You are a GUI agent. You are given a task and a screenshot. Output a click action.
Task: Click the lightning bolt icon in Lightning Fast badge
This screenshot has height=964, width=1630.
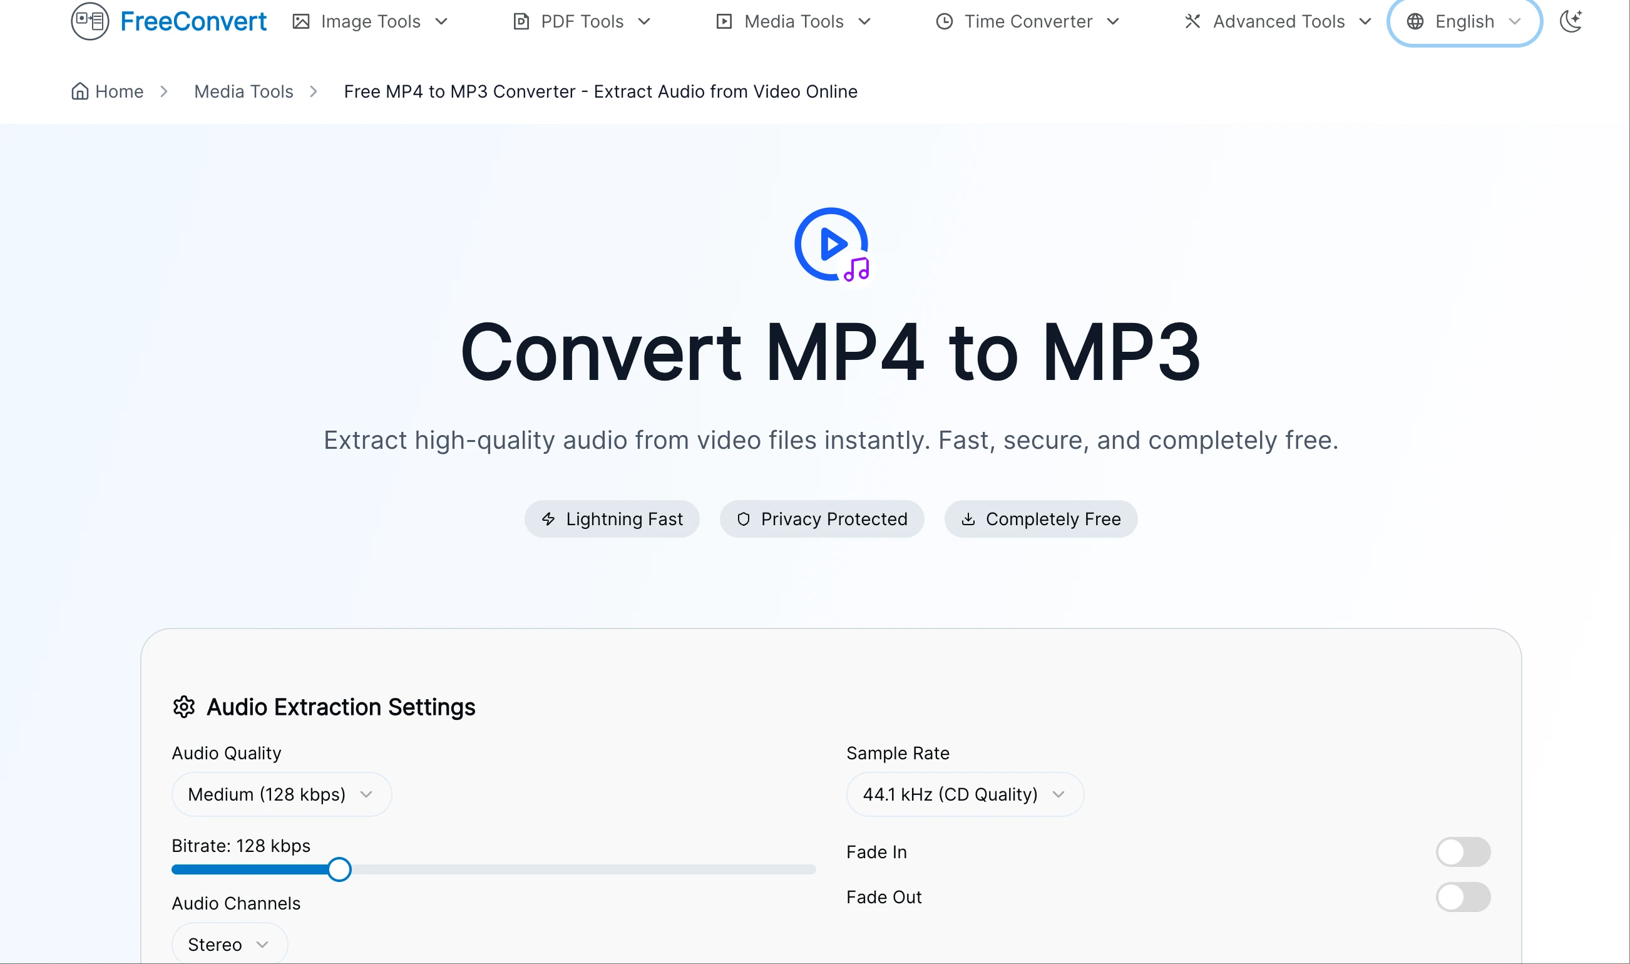coord(549,519)
